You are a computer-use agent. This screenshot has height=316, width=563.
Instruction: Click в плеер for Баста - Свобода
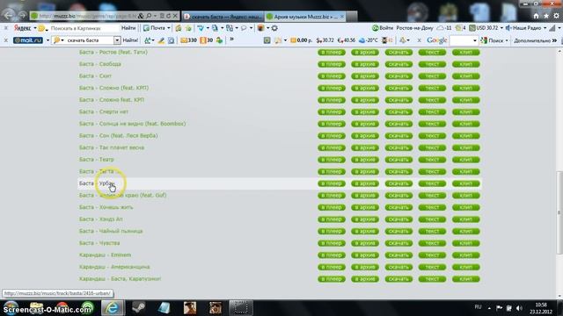point(332,64)
